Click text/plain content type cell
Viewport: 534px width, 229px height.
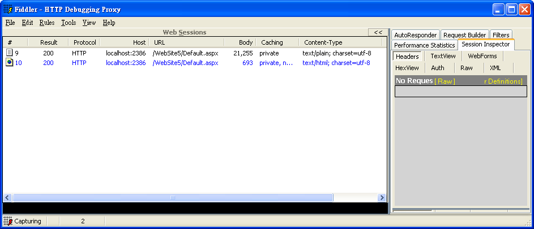336,53
